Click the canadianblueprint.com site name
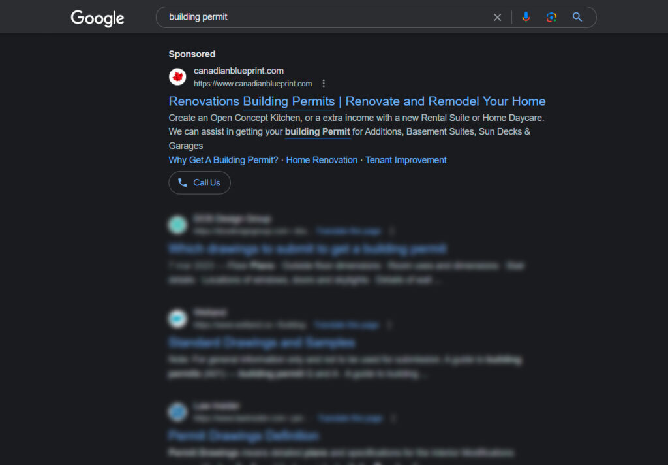This screenshot has width=668, height=465. 239,71
